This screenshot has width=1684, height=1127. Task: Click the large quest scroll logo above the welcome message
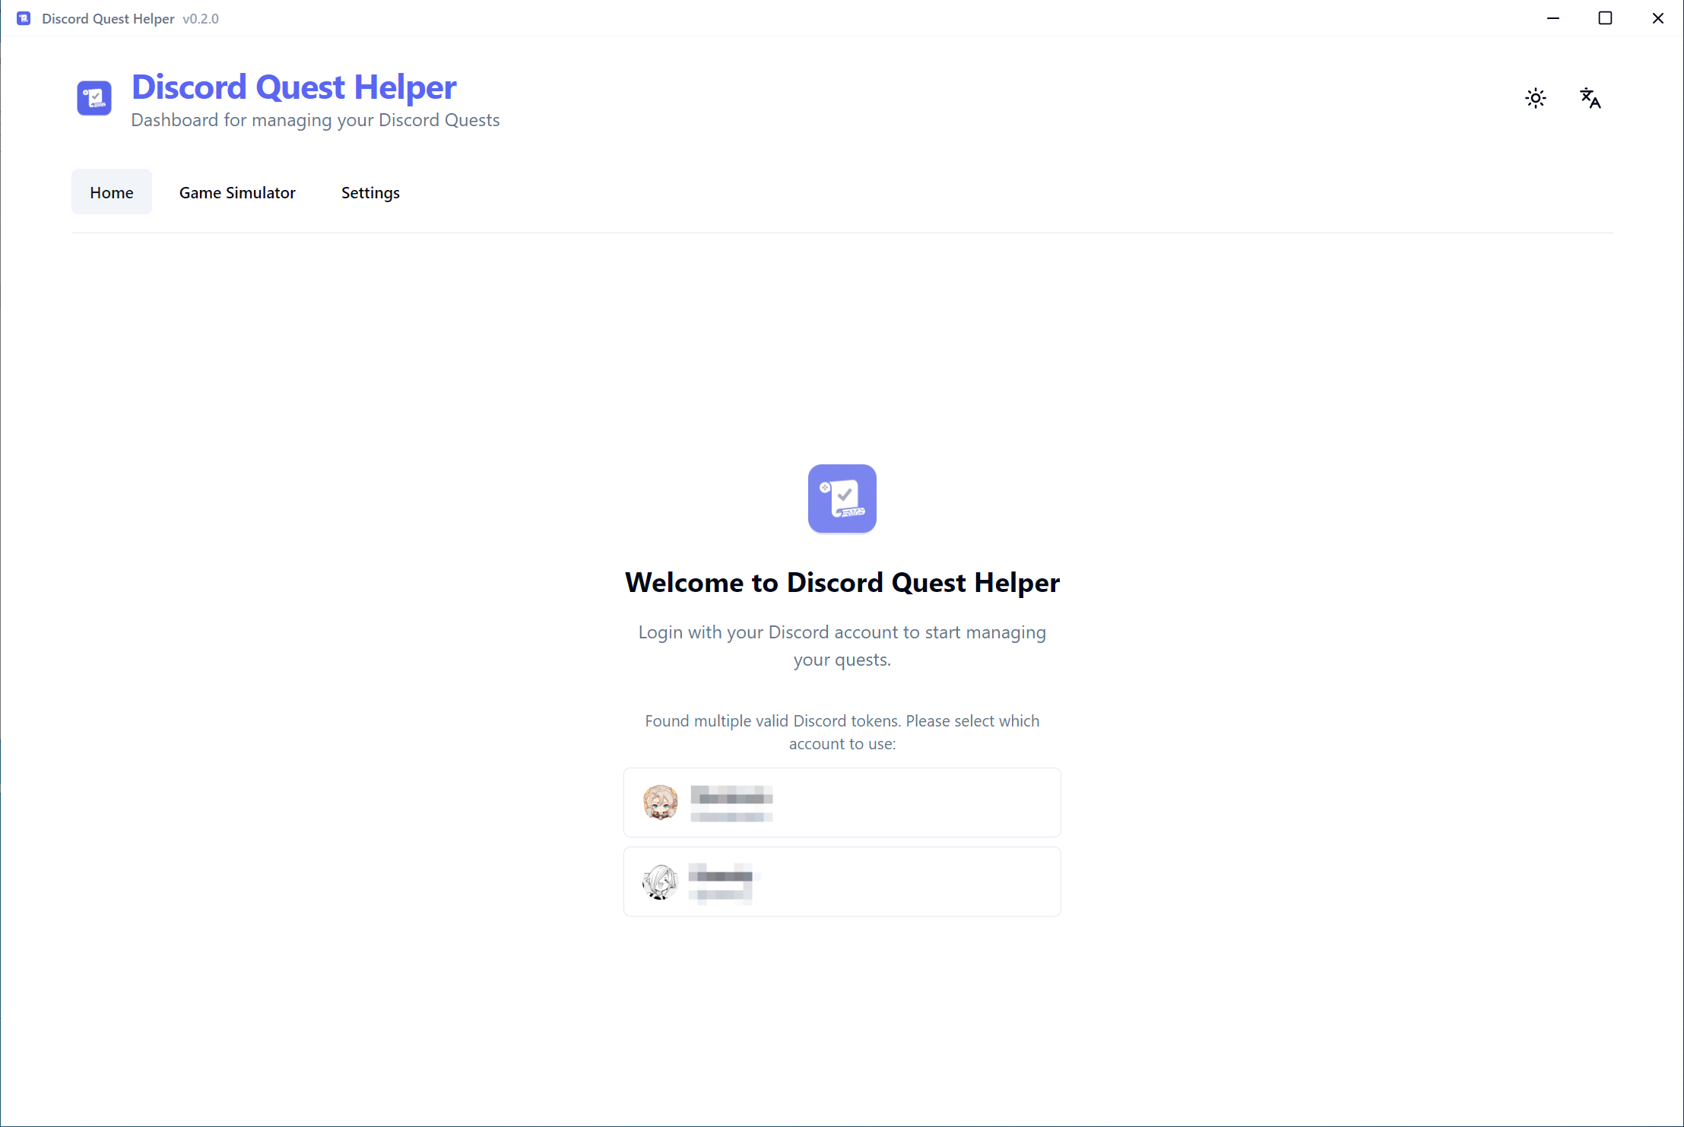click(x=842, y=499)
